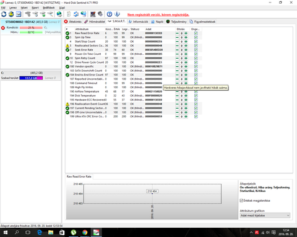Click the monitor screen toolbar icon
This screenshot has width=297, height=237.
click(x=93, y=14)
